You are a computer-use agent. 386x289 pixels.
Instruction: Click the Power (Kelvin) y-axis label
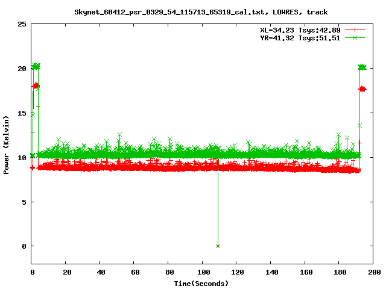6,144
